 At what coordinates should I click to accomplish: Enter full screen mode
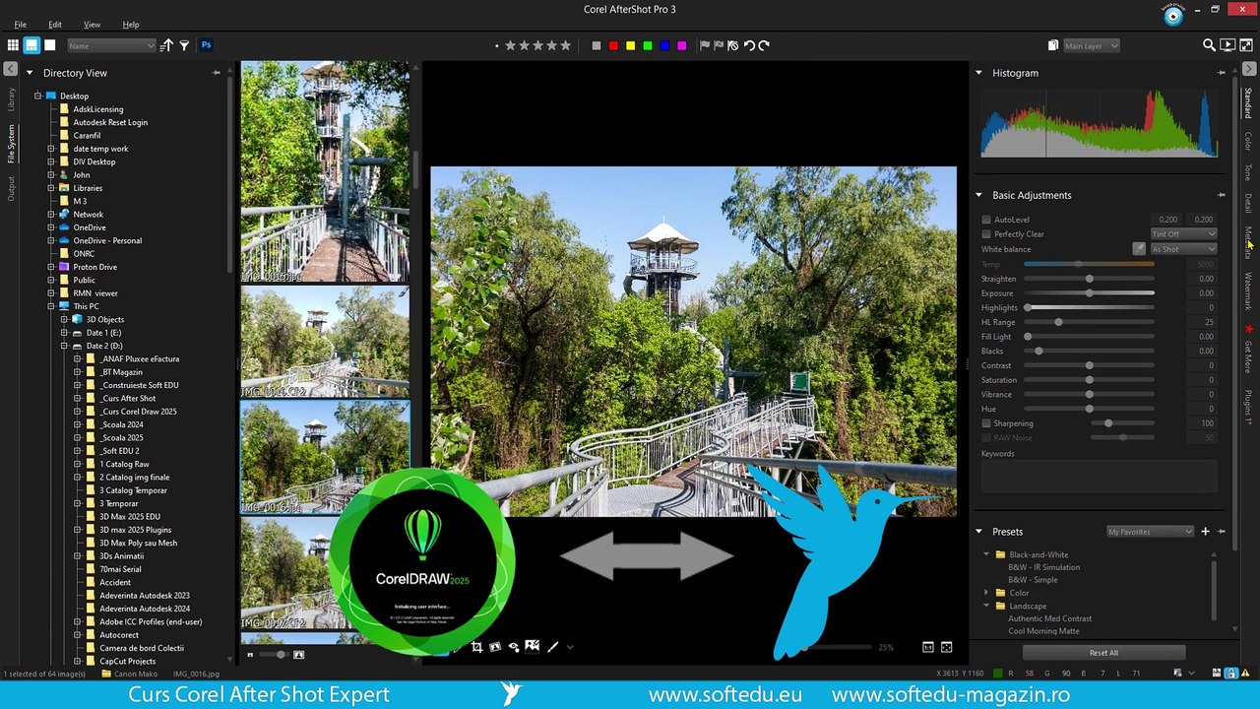click(1245, 45)
